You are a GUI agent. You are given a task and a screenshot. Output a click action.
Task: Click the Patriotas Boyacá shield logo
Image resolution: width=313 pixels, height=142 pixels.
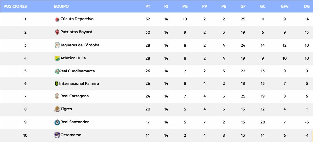pos(57,32)
